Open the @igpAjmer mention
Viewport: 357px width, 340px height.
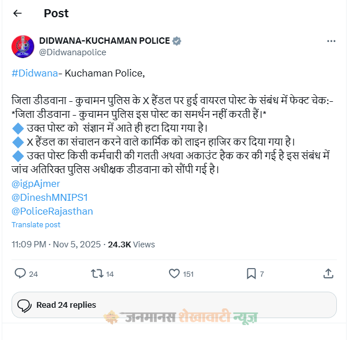point(36,184)
